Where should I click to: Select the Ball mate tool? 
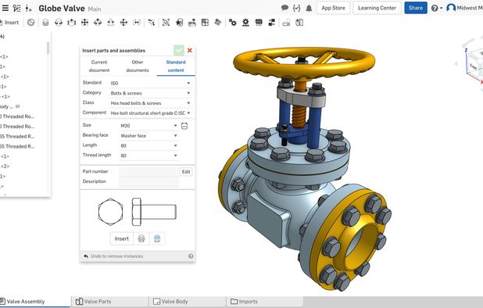tap(123, 23)
